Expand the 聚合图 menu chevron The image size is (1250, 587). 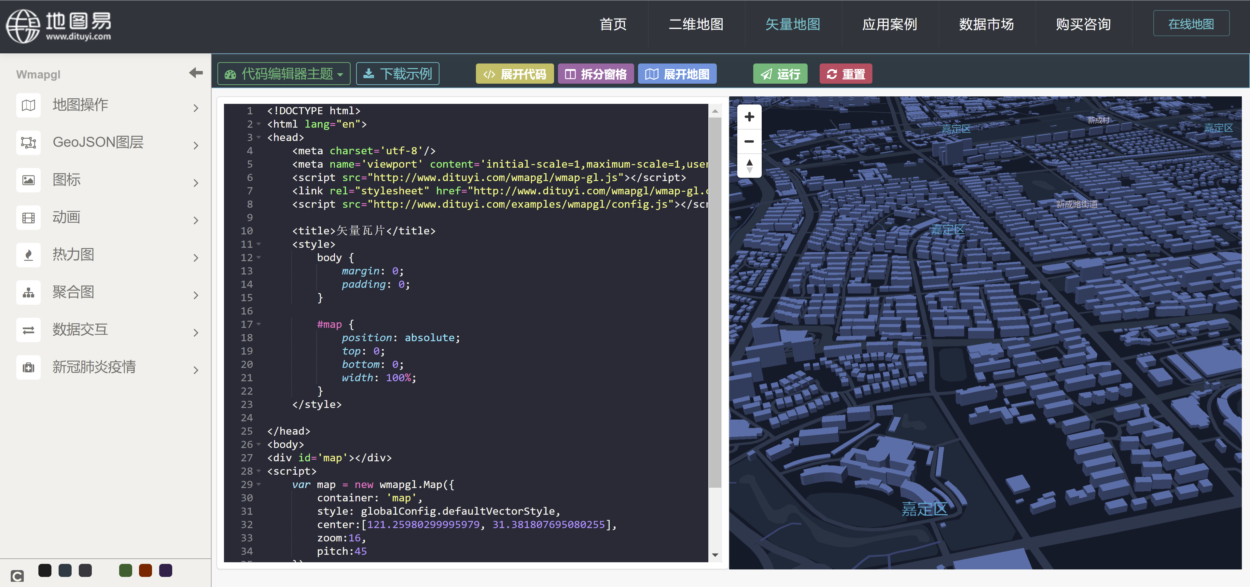point(196,295)
